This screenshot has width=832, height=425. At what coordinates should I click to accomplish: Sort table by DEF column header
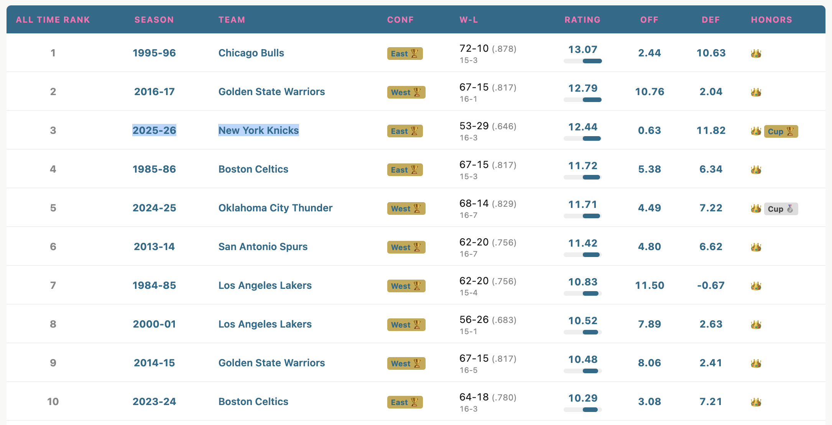click(710, 20)
